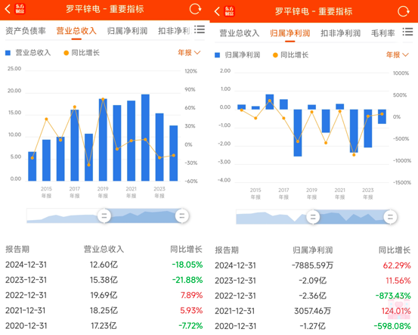Open 扣非净利润 tab in right panel
The width and height of the screenshot is (418, 335).
(x=340, y=33)
